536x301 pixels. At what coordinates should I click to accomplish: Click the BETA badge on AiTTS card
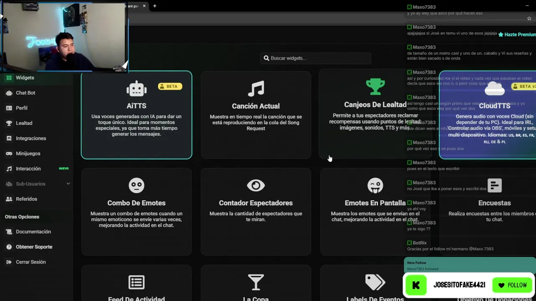click(170, 86)
